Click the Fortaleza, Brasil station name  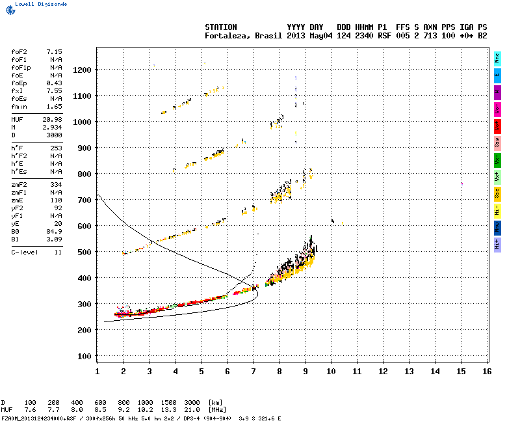244,35
